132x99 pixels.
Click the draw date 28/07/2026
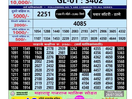point(114,95)
